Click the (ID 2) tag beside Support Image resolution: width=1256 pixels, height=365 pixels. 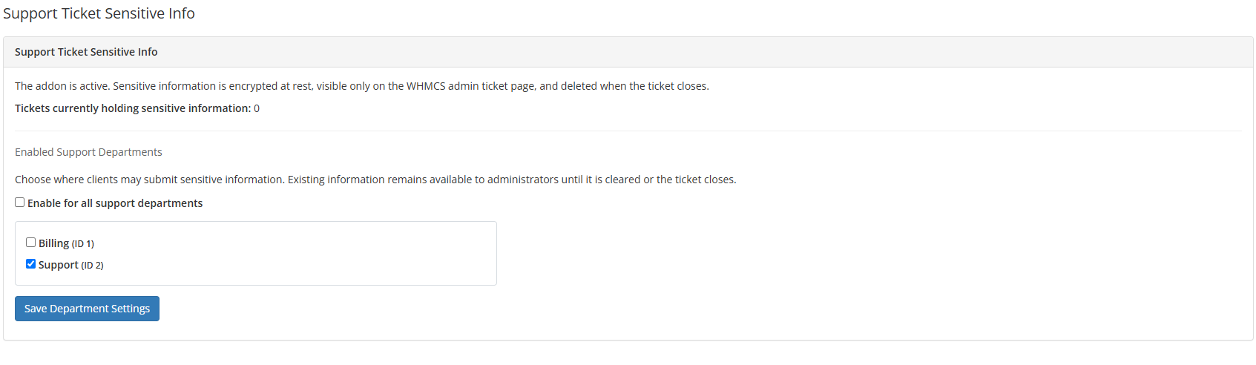(93, 266)
